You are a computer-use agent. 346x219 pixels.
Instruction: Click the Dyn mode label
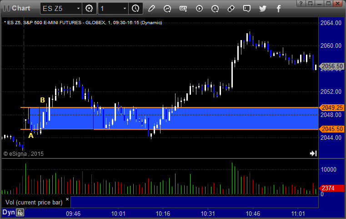(x=9, y=212)
